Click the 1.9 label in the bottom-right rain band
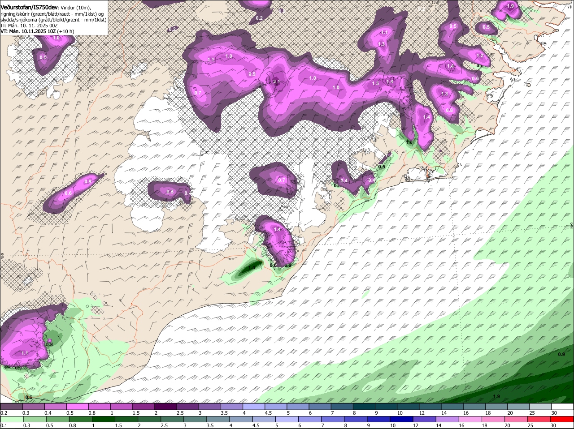This screenshot has width=574, height=429. click(496, 397)
